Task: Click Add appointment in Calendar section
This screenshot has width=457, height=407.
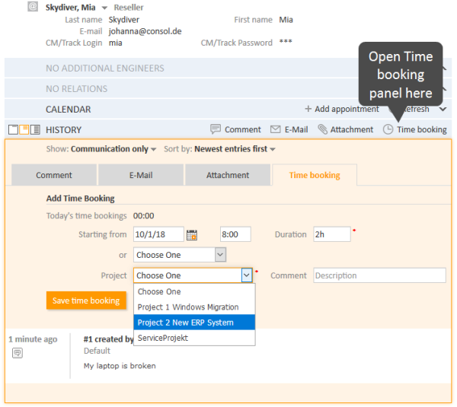Action: click(x=347, y=110)
